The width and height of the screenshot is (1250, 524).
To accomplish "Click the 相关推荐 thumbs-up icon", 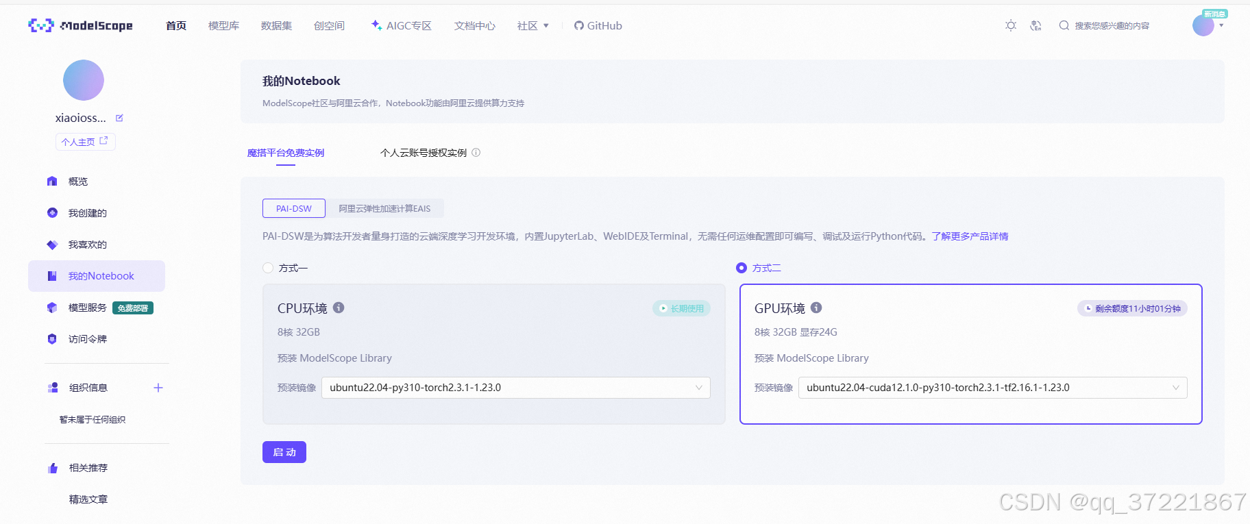I will [53, 468].
